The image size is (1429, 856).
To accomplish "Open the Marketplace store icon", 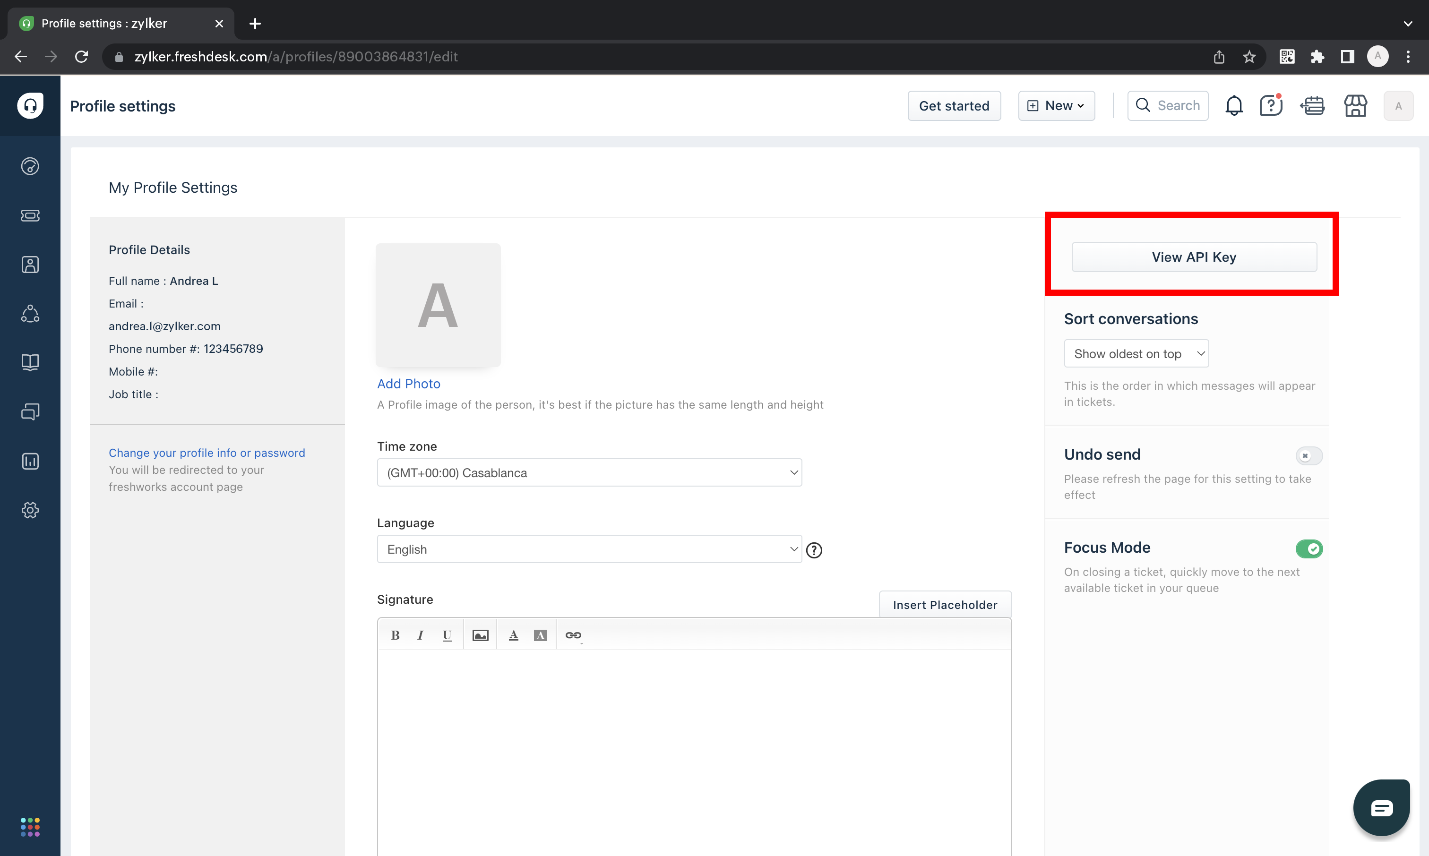I will [1355, 105].
